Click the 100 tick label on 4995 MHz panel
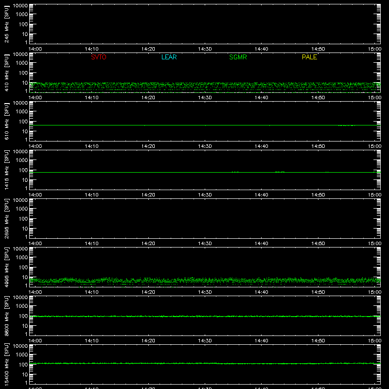Viewport: 389px width, 389px height. [23, 267]
